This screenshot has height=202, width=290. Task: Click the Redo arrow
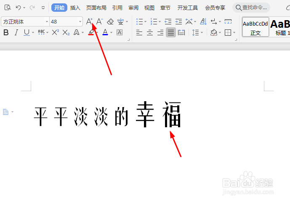32,8
